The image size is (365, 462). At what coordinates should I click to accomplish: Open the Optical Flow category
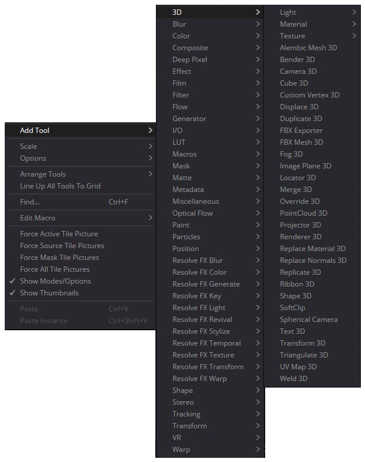click(210, 213)
